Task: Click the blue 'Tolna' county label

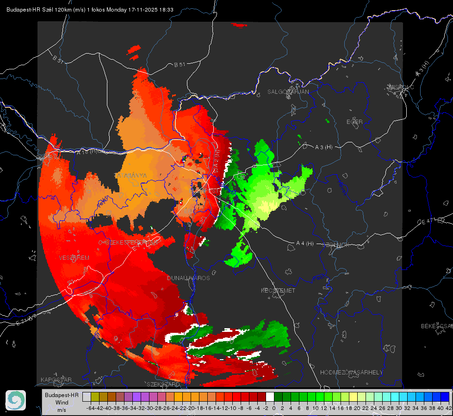Action: click(188, 379)
